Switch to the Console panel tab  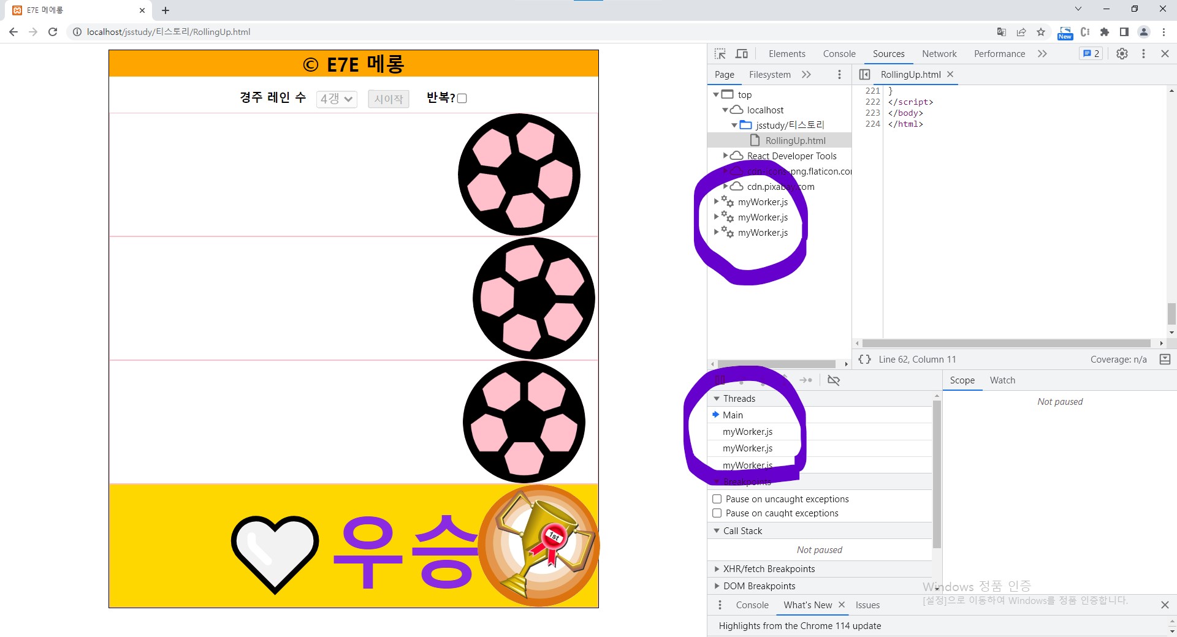point(839,54)
